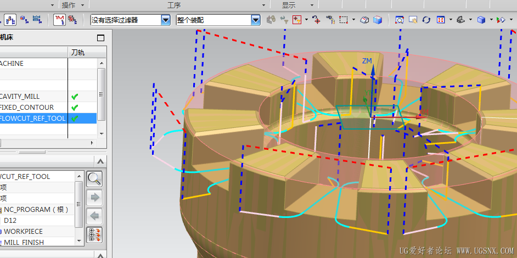Click the navigator horizontal scrollbar right arrow
Viewport: 517px width, 258px height.
(x=92, y=143)
